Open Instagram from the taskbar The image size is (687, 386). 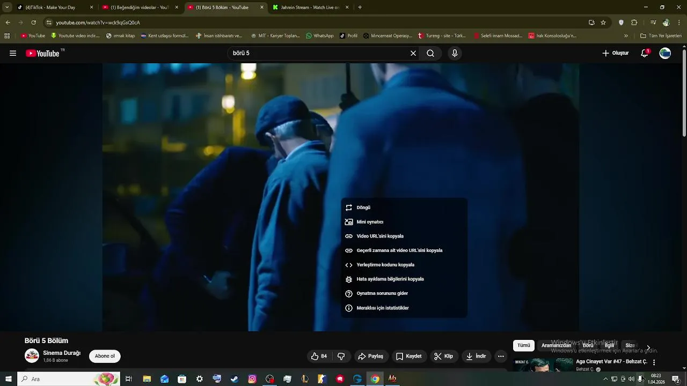point(252,379)
